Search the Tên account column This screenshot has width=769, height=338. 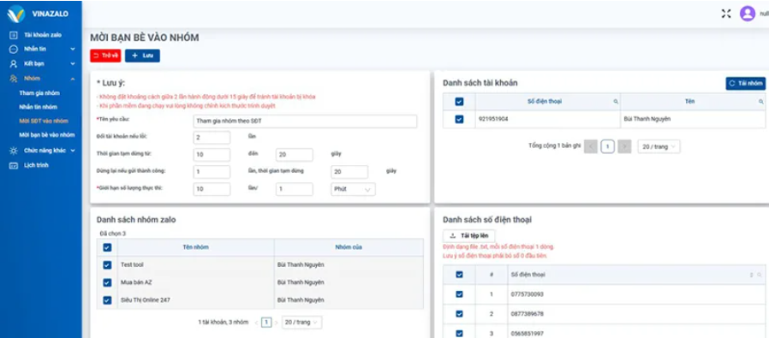(x=761, y=102)
